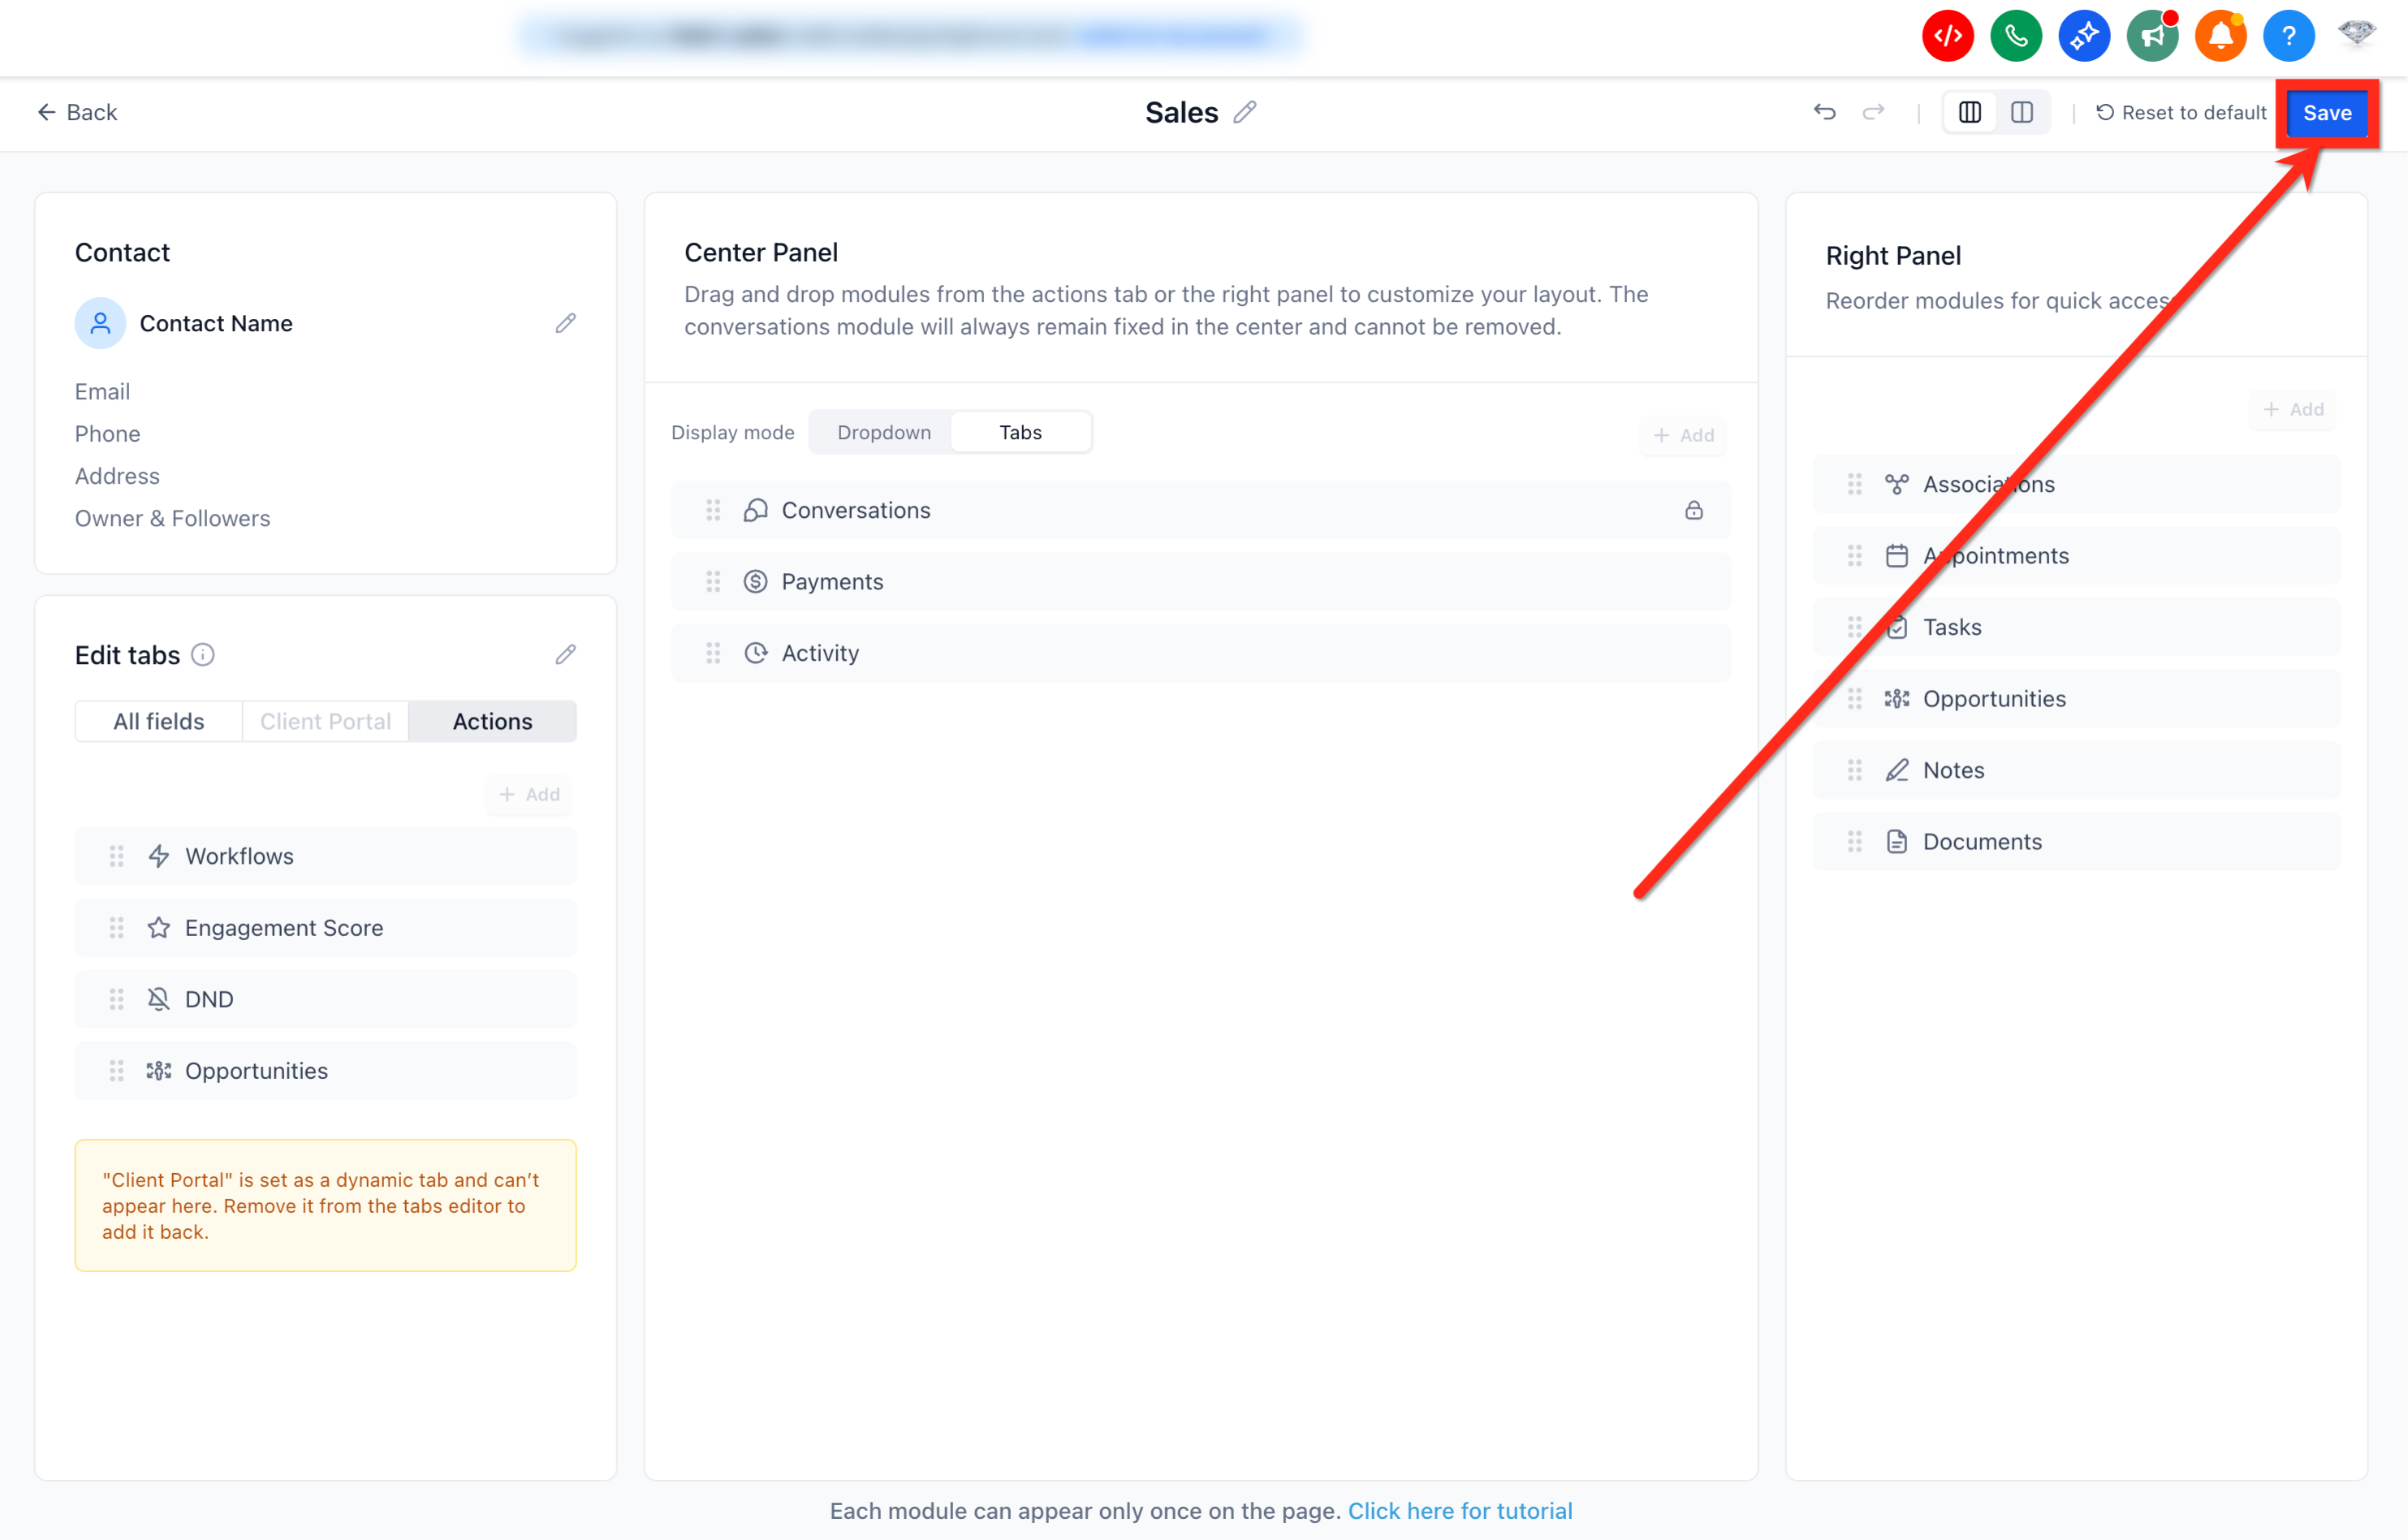Click Add under Edit tabs
This screenshot has height=1540, width=2408.
point(529,794)
